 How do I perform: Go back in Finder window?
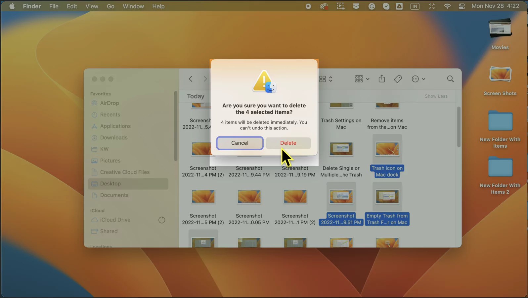pyautogui.click(x=191, y=79)
